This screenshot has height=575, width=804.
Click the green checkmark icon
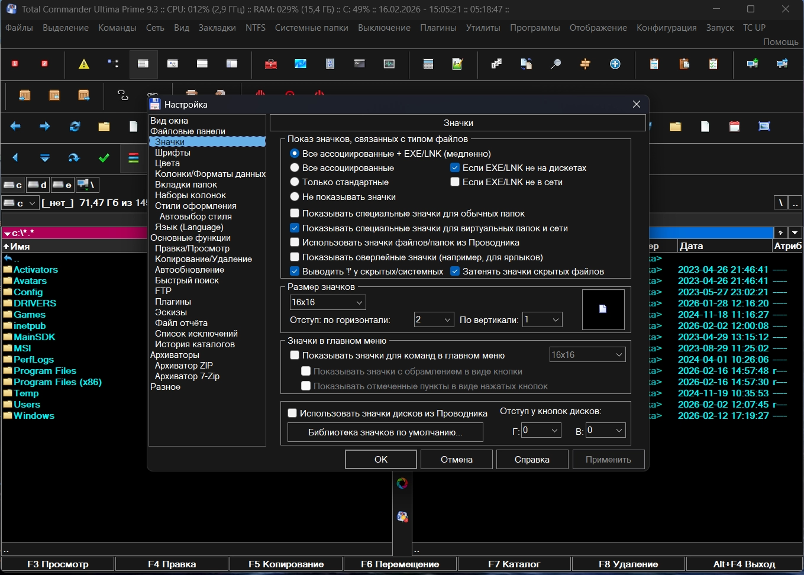(104, 158)
